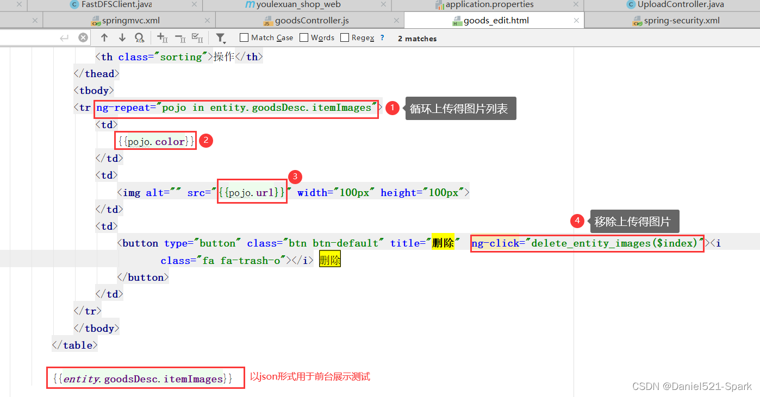Select all occurrences icon in search bar
The image size is (760, 397).
[x=197, y=37]
